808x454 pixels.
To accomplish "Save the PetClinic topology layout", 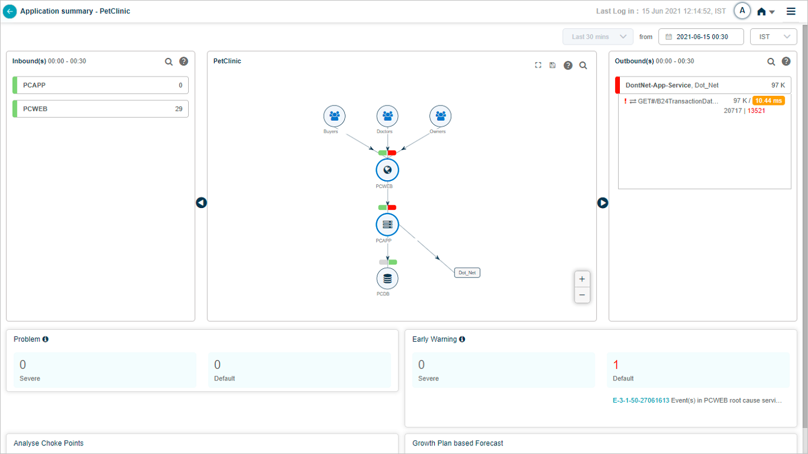I will click(552, 65).
